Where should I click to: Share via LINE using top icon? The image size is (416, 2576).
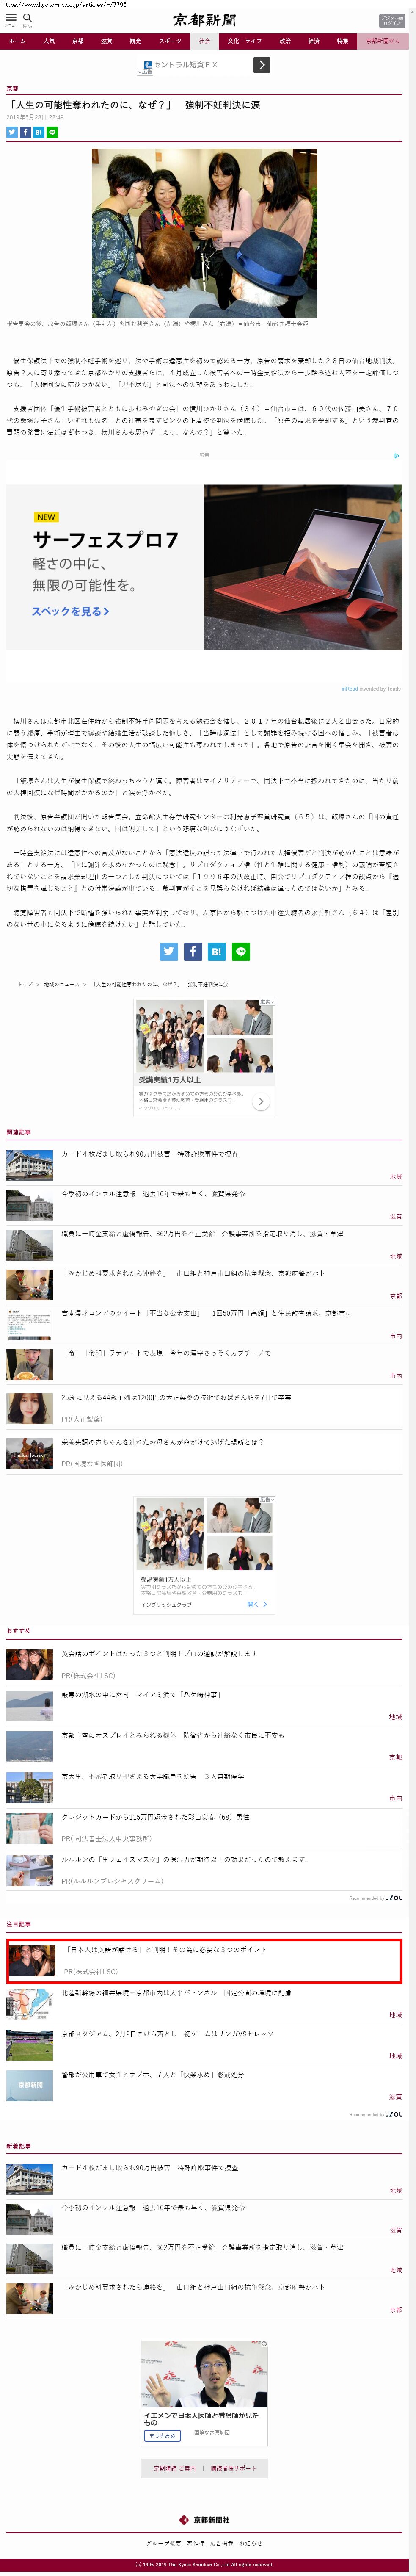point(52,132)
